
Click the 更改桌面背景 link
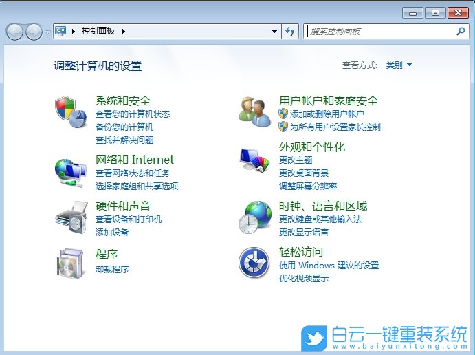pos(304,173)
